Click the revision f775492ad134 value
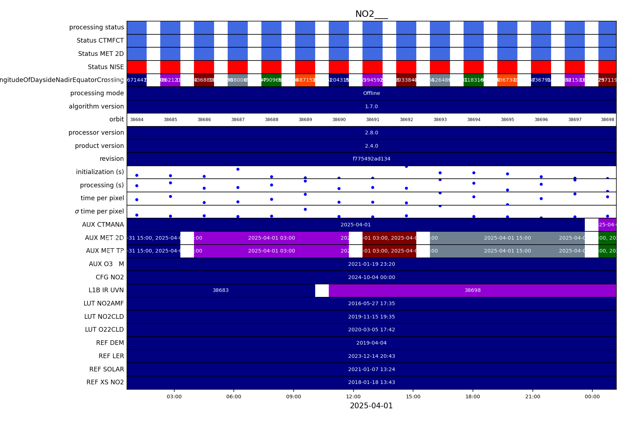The image size is (635, 423). (371, 159)
